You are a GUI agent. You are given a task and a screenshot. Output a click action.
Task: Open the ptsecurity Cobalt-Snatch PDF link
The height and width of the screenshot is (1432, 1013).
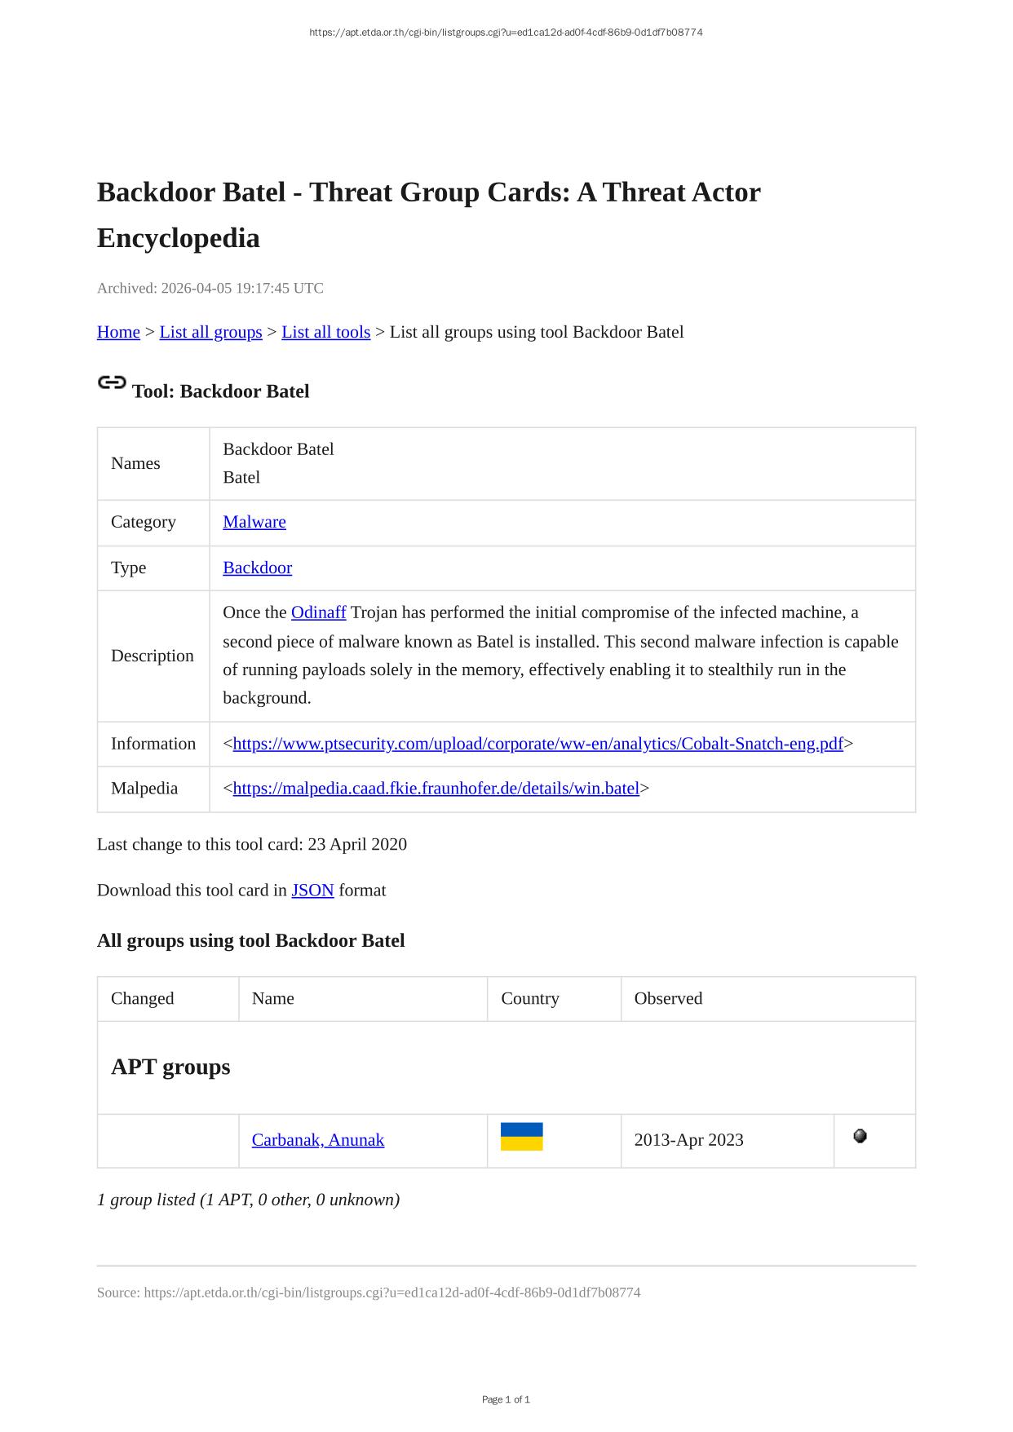[537, 744]
